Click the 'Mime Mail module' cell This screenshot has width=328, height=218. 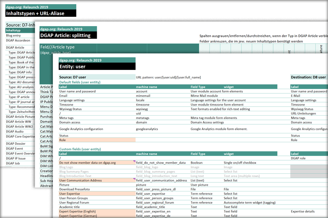tap(204, 96)
